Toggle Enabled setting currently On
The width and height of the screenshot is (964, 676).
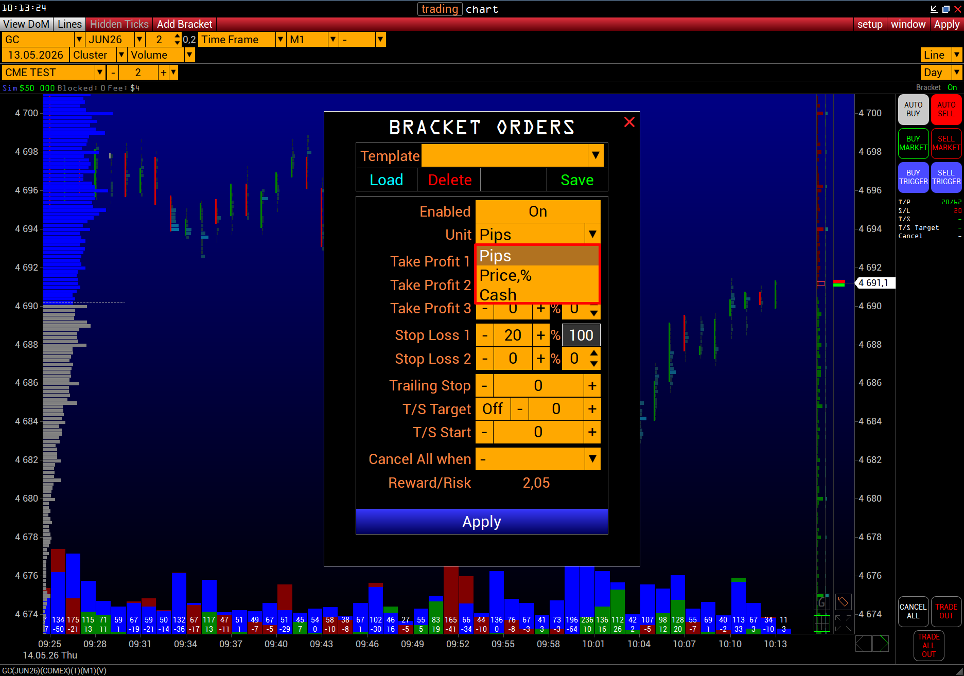[538, 211]
